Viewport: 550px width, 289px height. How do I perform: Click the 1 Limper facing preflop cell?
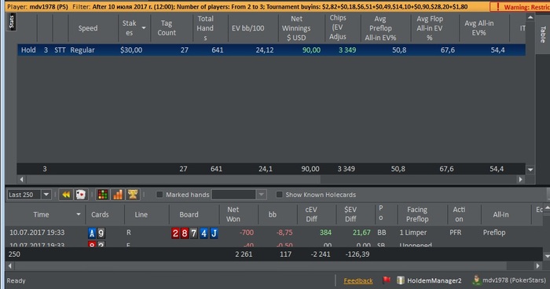click(412, 232)
